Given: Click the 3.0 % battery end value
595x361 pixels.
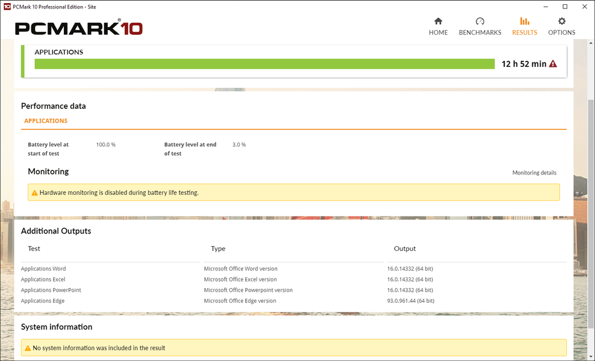Looking at the screenshot, I should [239, 144].
